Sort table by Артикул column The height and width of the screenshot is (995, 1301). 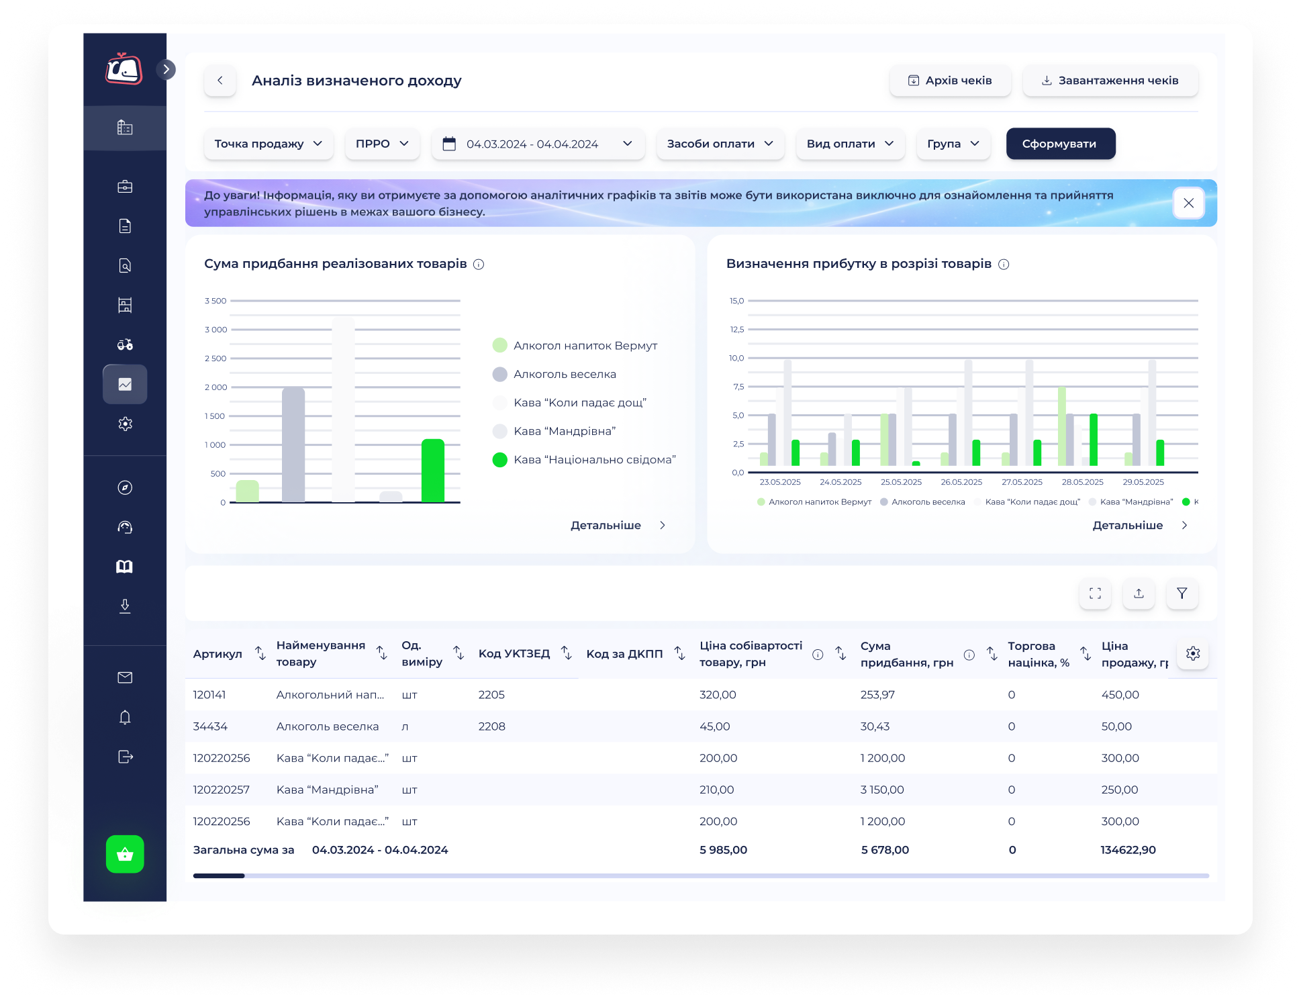[260, 653]
